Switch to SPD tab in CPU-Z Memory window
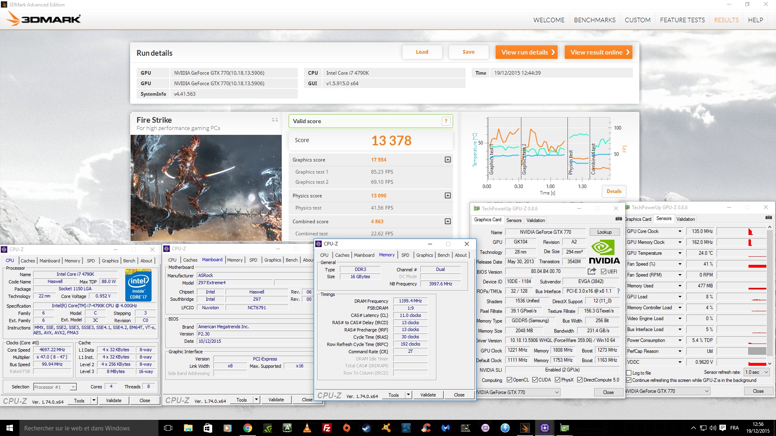The image size is (776, 436). (405, 255)
